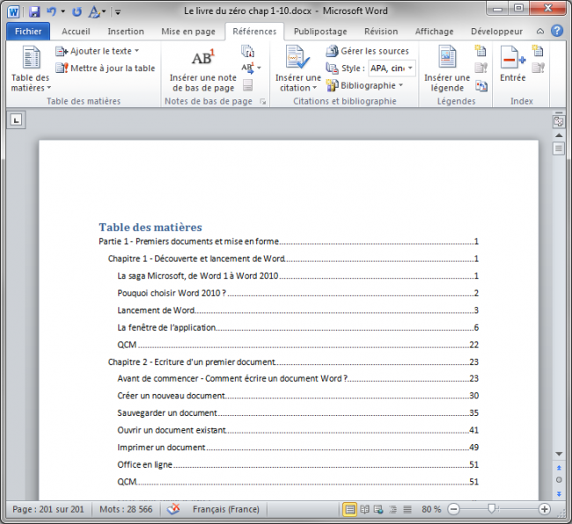Switch to the Insertion tab
The width and height of the screenshot is (572, 524).
coord(126,32)
